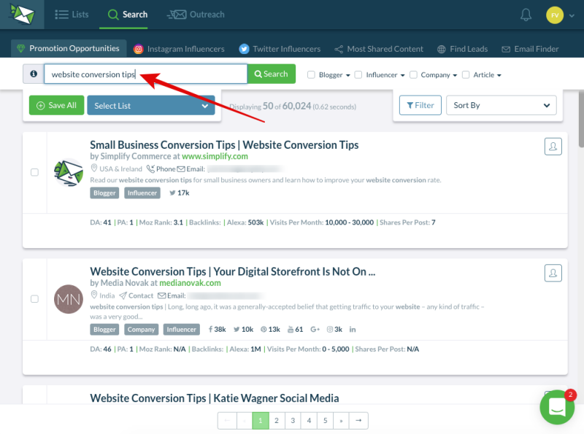Viewport: 584px width, 434px height.
Task: Click the page scrollbar thumb
Action: 581,119
